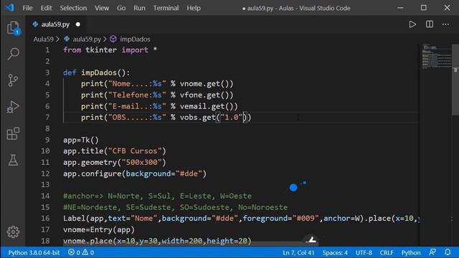Click the Aula59 folder breadcrumb
Viewport: 459px width, 258px height.
pos(43,39)
